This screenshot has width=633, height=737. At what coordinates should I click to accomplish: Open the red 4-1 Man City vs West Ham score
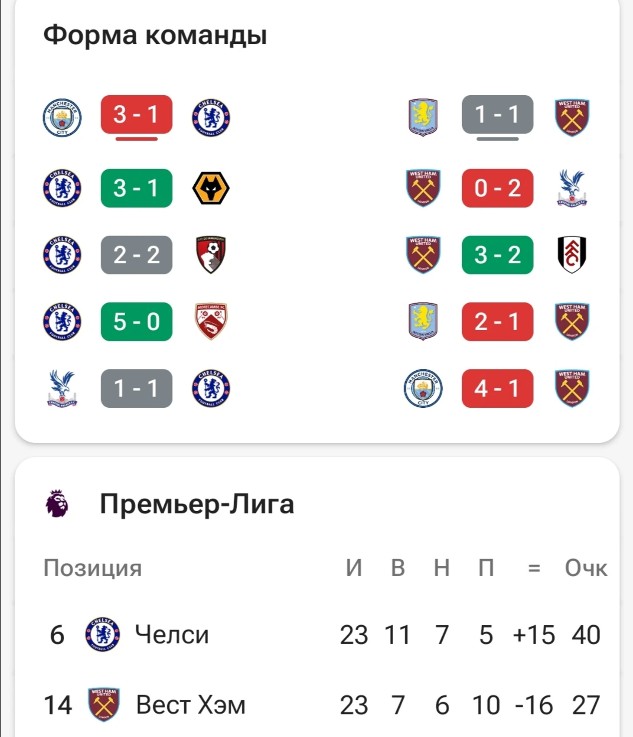click(x=498, y=388)
